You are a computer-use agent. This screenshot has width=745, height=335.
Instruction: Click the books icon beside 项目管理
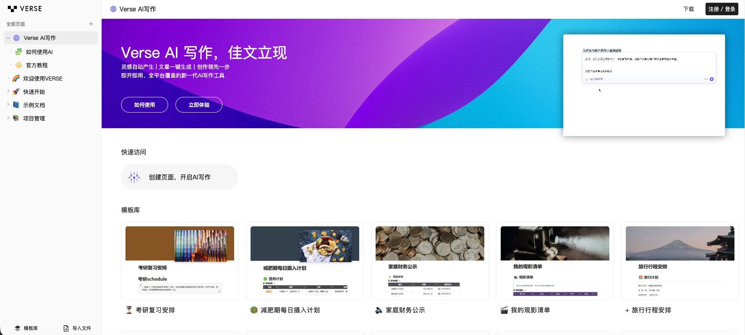16,118
